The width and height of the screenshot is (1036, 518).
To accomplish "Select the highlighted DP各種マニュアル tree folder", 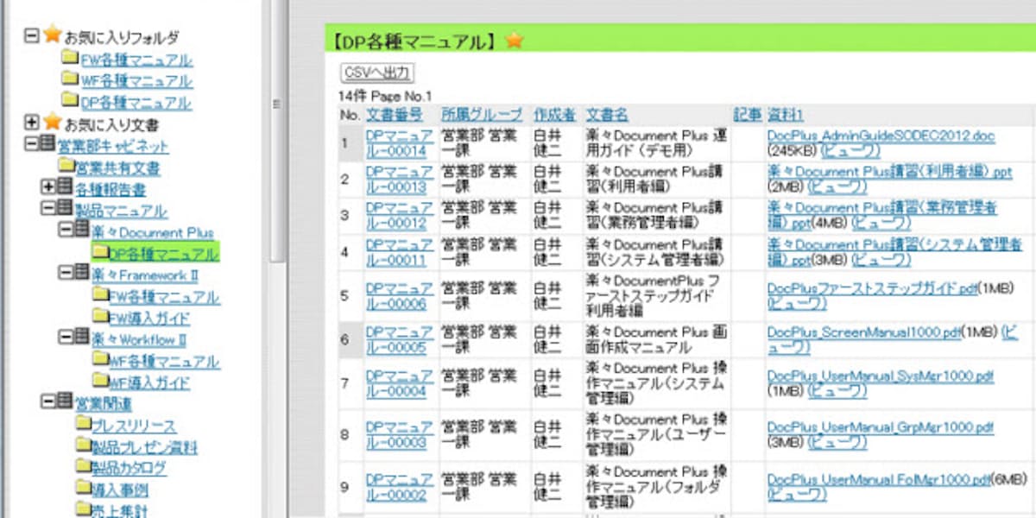I will (x=162, y=254).
